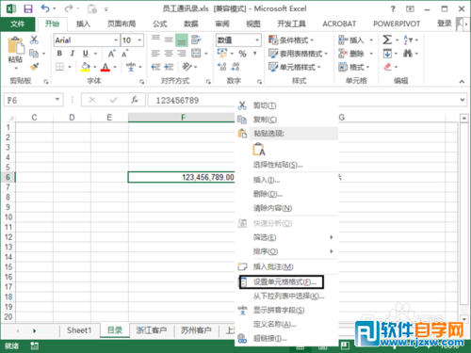Click the Fill down arrow icon
Viewport: 471px width, 353px height.
387,54
